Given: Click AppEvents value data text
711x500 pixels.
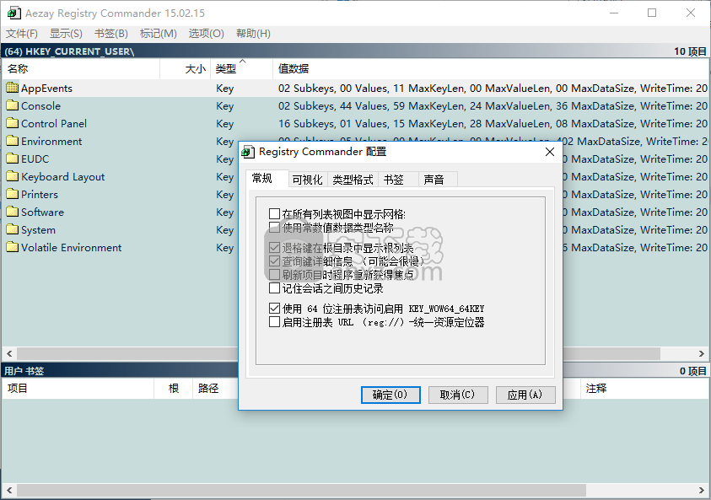Looking at the screenshot, I should tap(493, 88).
